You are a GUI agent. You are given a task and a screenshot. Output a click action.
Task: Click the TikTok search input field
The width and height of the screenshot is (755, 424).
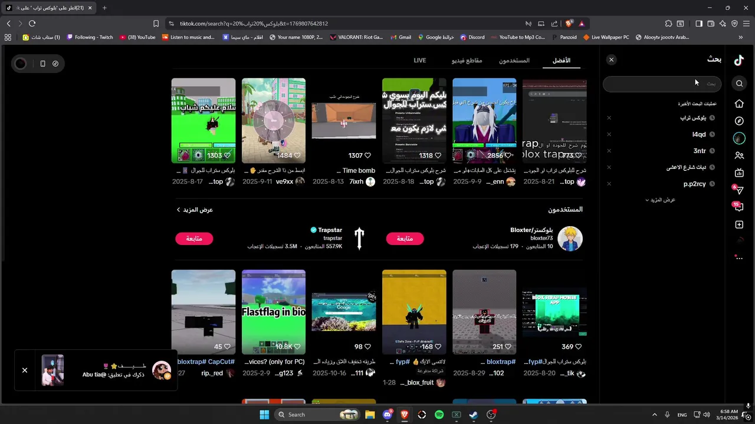[662, 84]
